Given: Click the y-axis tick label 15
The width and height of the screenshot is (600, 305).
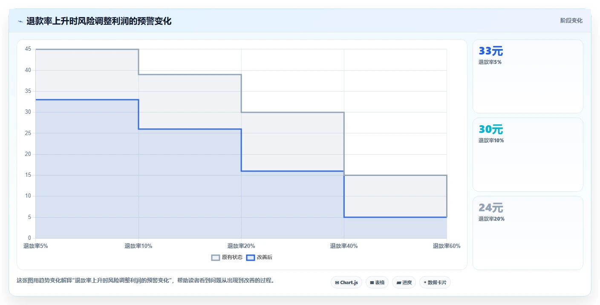Looking at the screenshot, I should [x=28, y=175].
